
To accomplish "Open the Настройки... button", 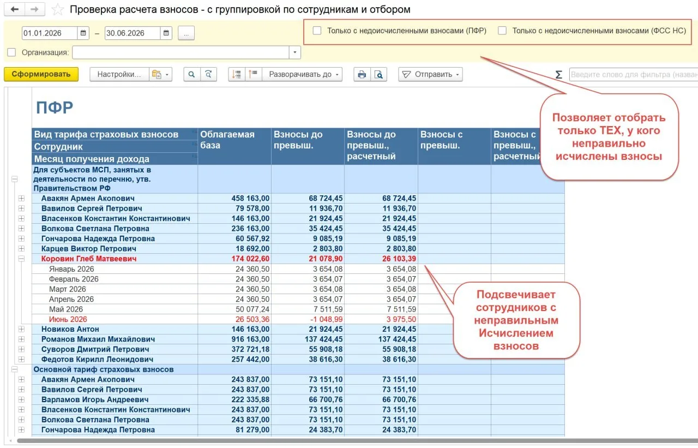I will click(x=119, y=75).
